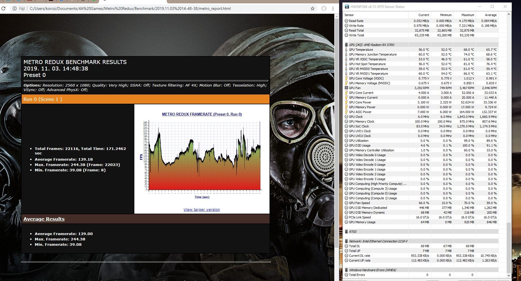Click the clock icon beside GPU Clock
The height and width of the screenshot is (281, 521).
coord(346,117)
